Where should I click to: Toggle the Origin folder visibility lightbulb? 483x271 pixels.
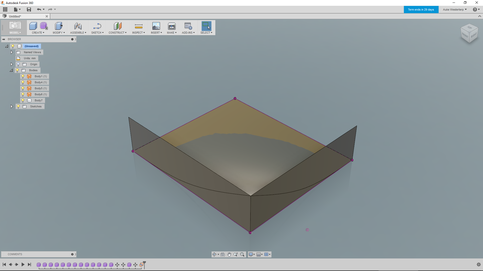click(18, 64)
